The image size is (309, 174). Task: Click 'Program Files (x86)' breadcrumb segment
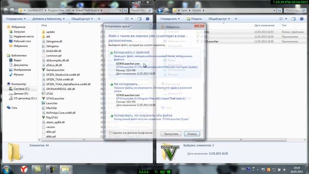point(59,10)
